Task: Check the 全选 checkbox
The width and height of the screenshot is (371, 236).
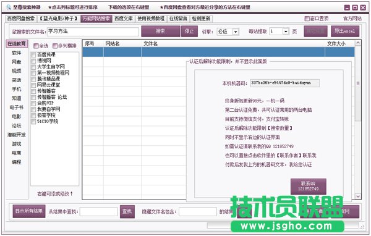Action: pyautogui.click(x=36, y=46)
